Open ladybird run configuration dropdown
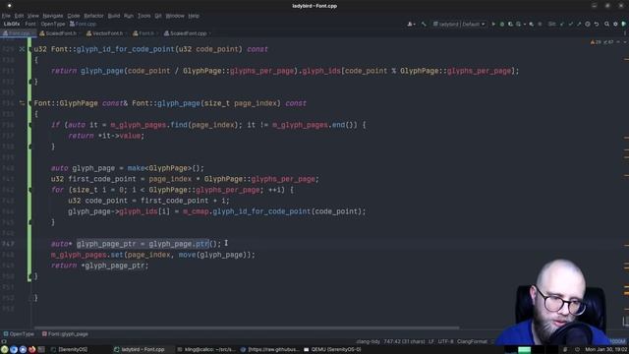 click(x=459, y=24)
